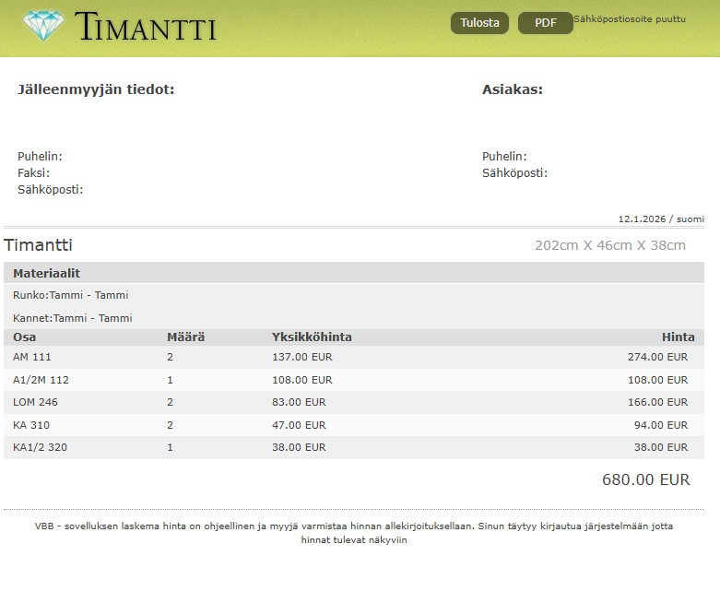
Task: Click the diamond logo icon
Action: coord(43,26)
